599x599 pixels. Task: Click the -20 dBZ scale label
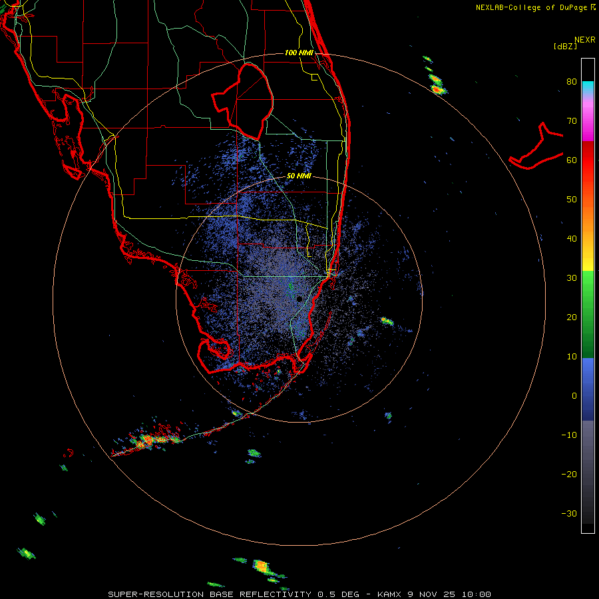pyautogui.click(x=569, y=475)
